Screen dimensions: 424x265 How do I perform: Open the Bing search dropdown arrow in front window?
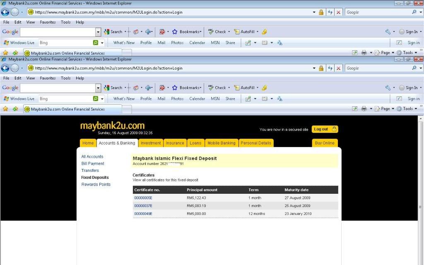click(x=102, y=99)
